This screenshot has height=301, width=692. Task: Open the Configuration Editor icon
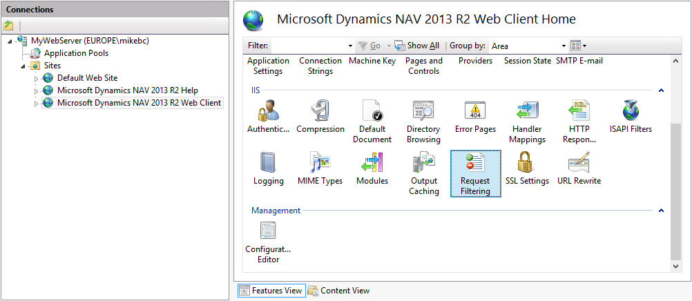[x=268, y=231]
